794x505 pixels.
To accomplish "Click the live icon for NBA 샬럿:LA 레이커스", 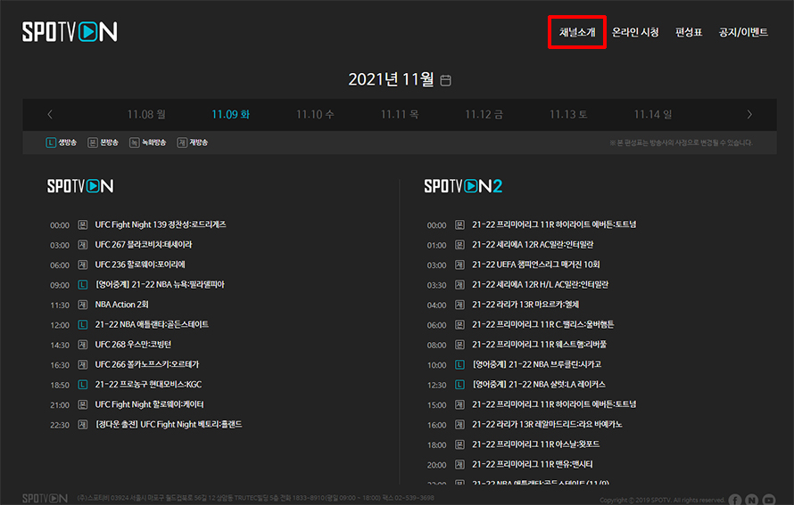I will 459,385.
